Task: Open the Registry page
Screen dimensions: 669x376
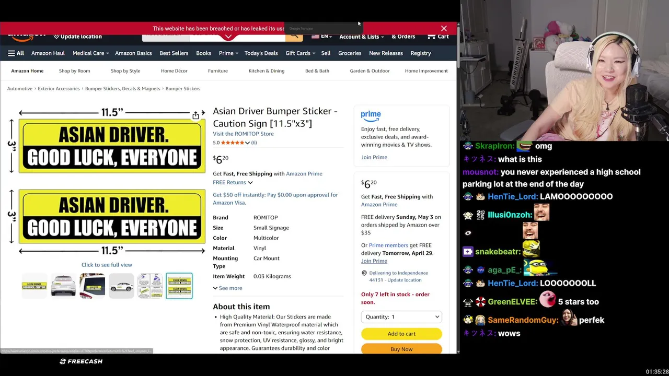Action: click(421, 53)
